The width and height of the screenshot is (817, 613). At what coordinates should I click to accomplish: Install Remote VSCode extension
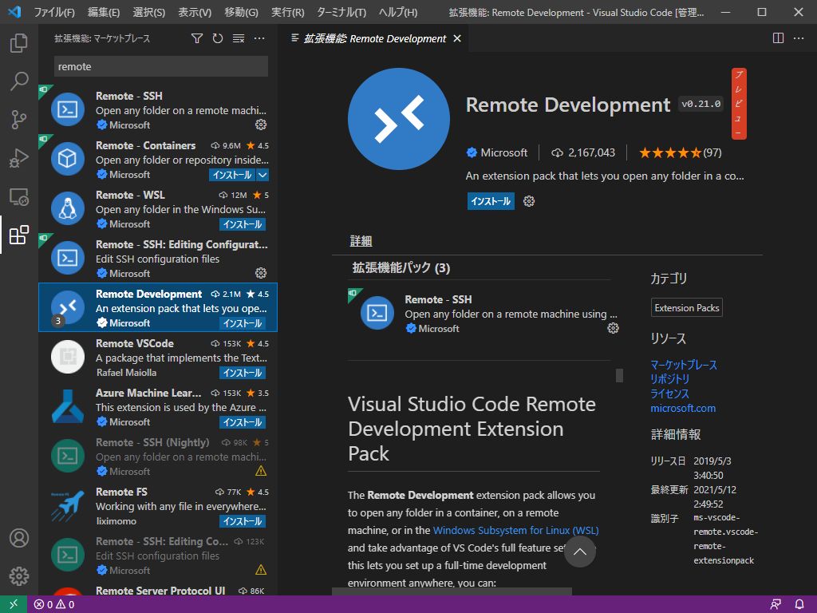tap(243, 373)
